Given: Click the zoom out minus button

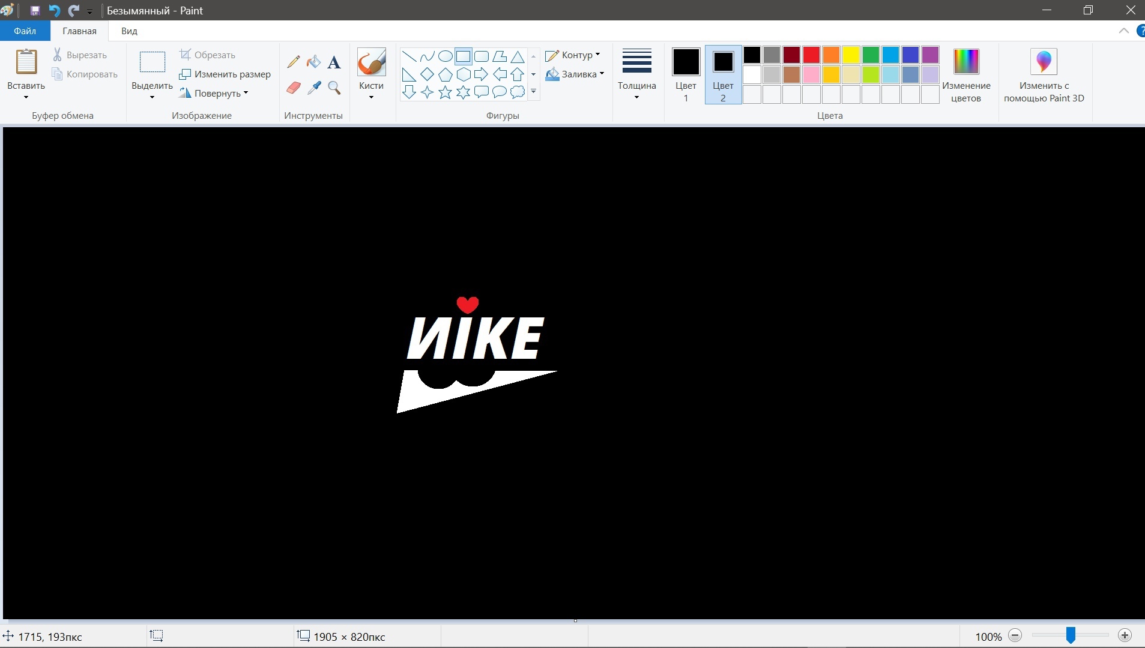Looking at the screenshot, I should point(1015,635).
